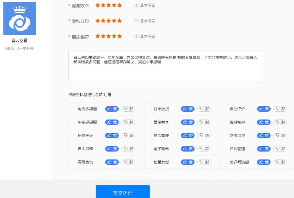
Task: Like the 中差评提醒 tag
Action: point(112,122)
